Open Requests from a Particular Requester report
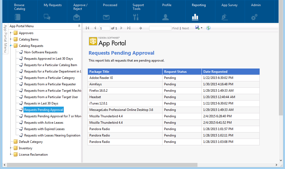 tap(50, 84)
